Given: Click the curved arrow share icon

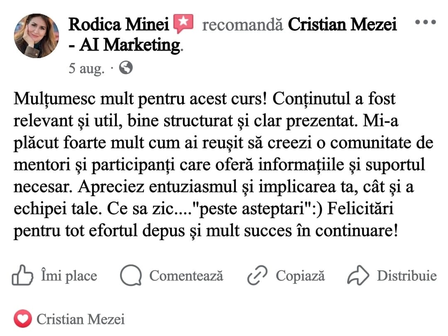Looking at the screenshot, I should (358, 275).
